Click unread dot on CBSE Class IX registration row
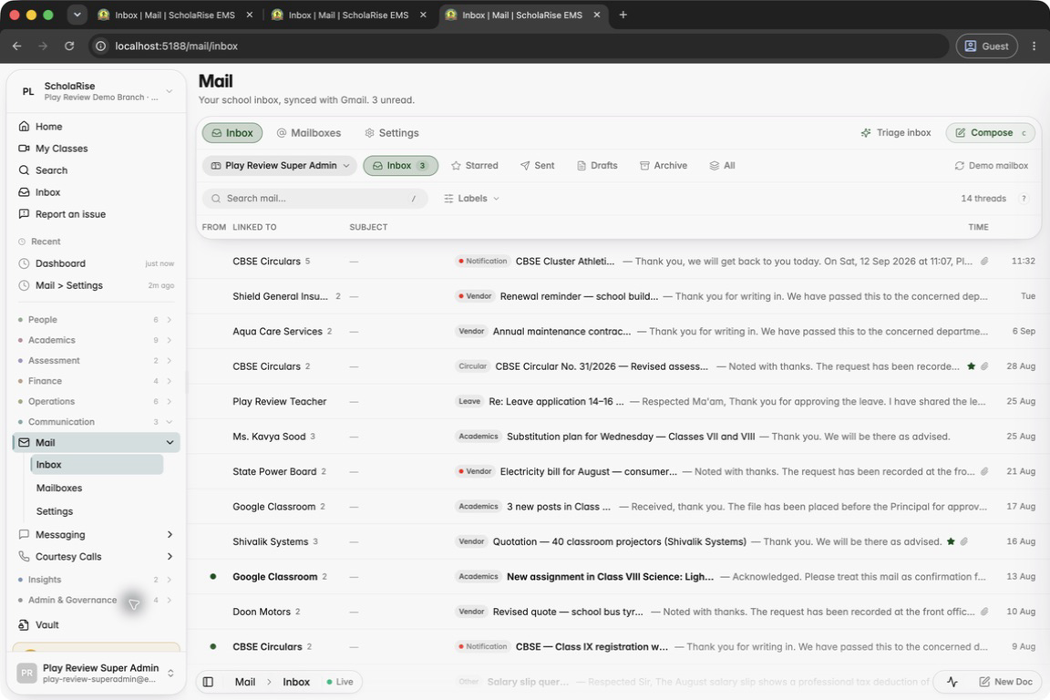Viewport: 1050px width, 700px height. [213, 646]
